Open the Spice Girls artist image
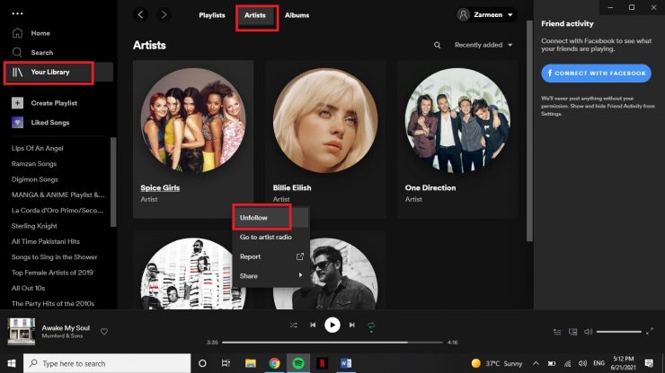Screen dimensions: 665x373 click(193, 120)
